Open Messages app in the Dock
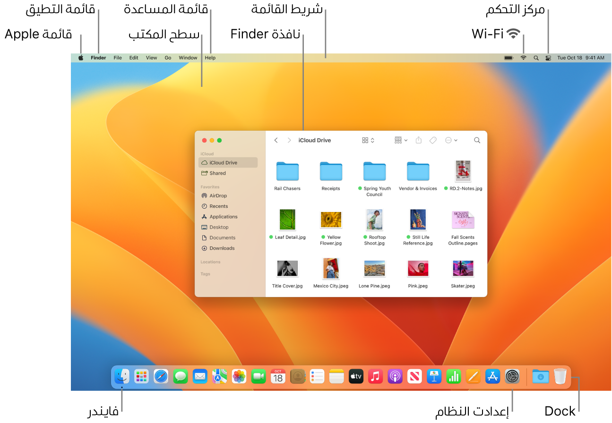The width and height of the screenshot is (612, 423). [181, 376]
